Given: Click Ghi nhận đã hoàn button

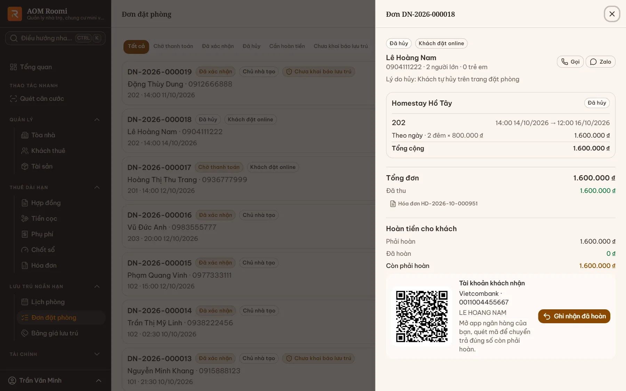Looking at the screenshot, I should click(574, 316).
